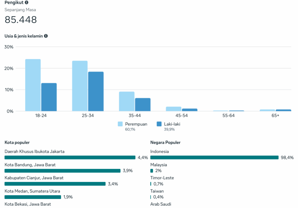Click Daerah Khusus Ibukota Jakarta label
This screenshot has height=208, width=298.
click(34, 151)
